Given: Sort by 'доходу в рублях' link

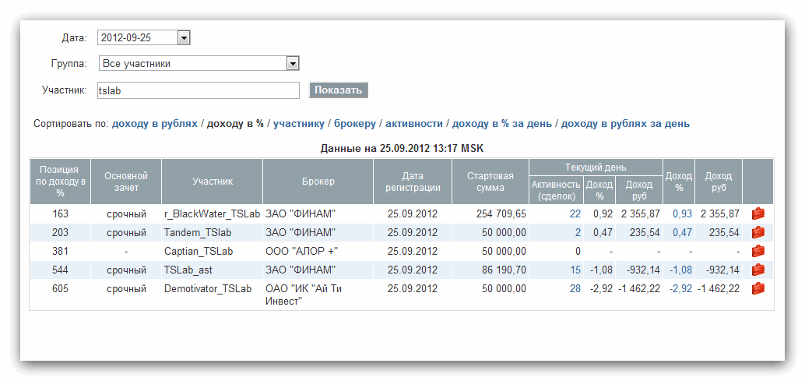Looking at the screenshot, I should click(155, 123).
